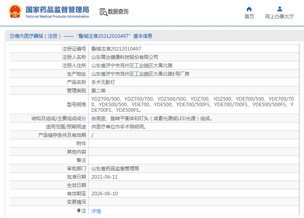Click the model spec list YDZ700/500 cell
This screenshot has width=304, height=218.
tap(193, 105)
